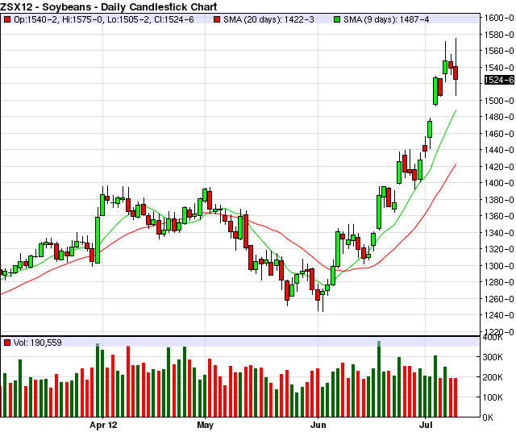Click the 0K volume axis label
Viewport: 516px width, 432px height.
click(488, 417)
